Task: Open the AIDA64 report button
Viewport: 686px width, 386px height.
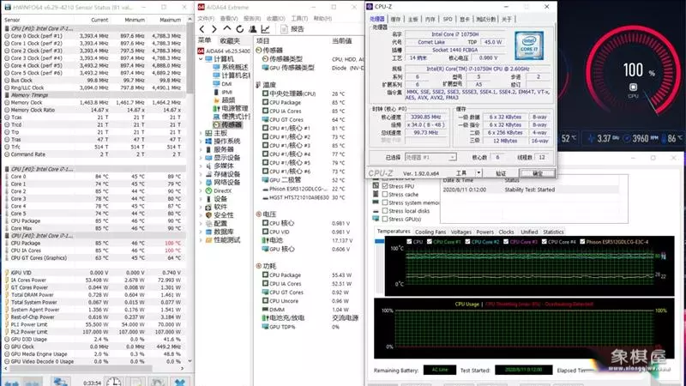Action: (292, 28)
